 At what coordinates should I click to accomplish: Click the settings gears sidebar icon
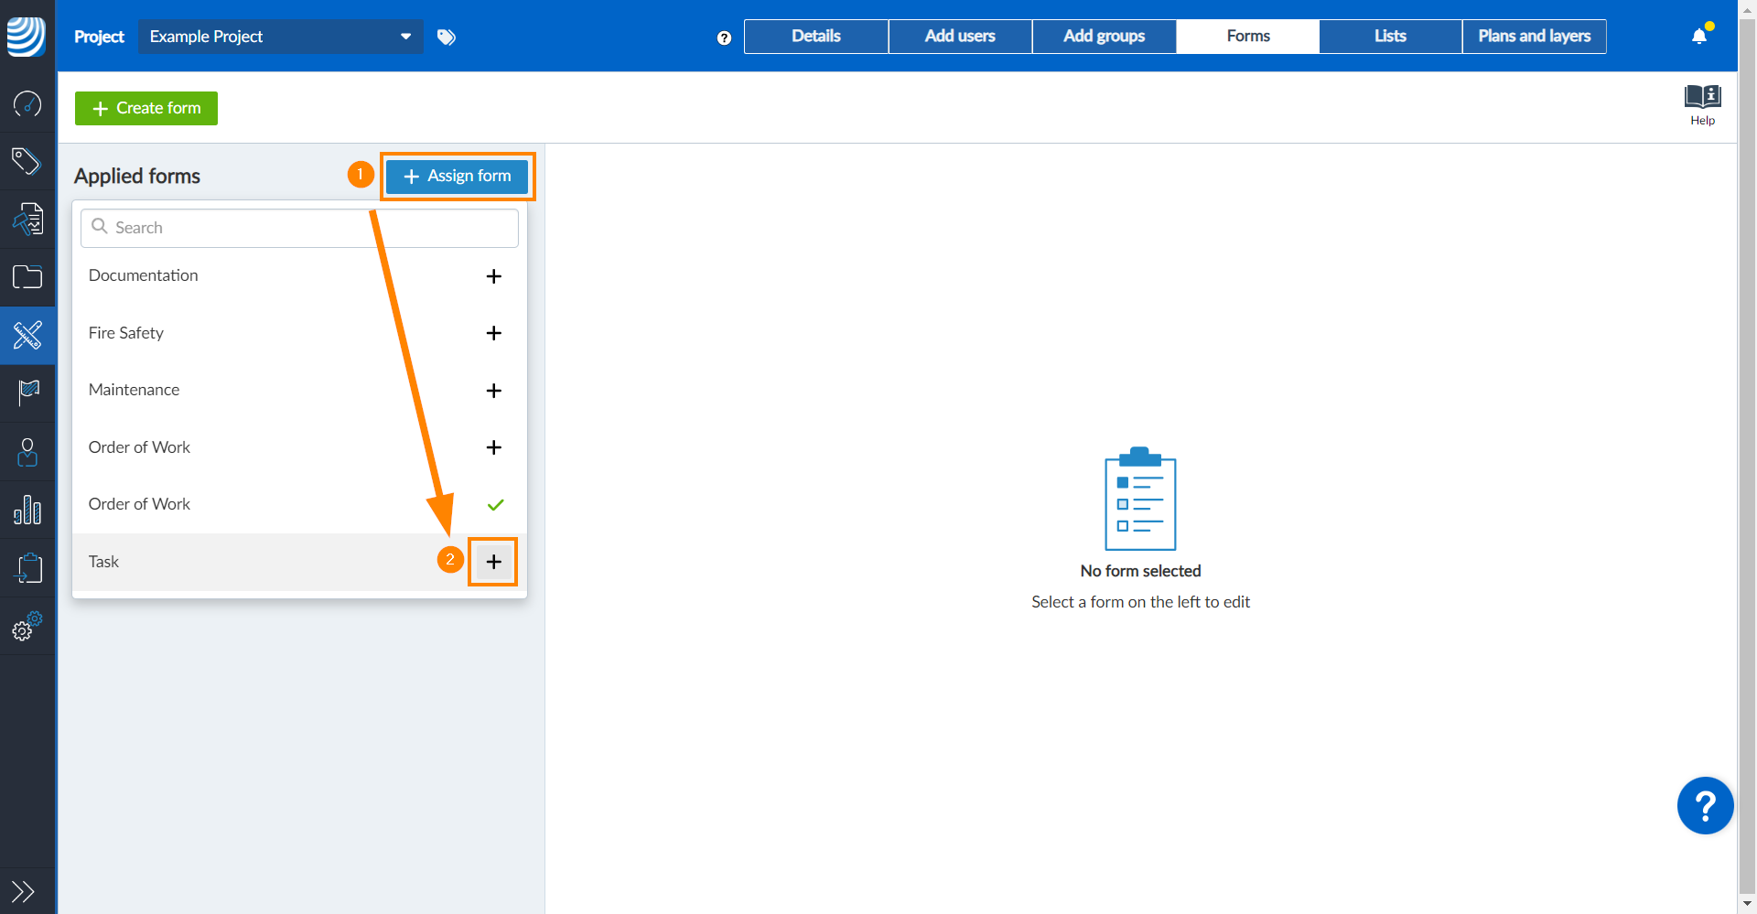coord(27,627)
